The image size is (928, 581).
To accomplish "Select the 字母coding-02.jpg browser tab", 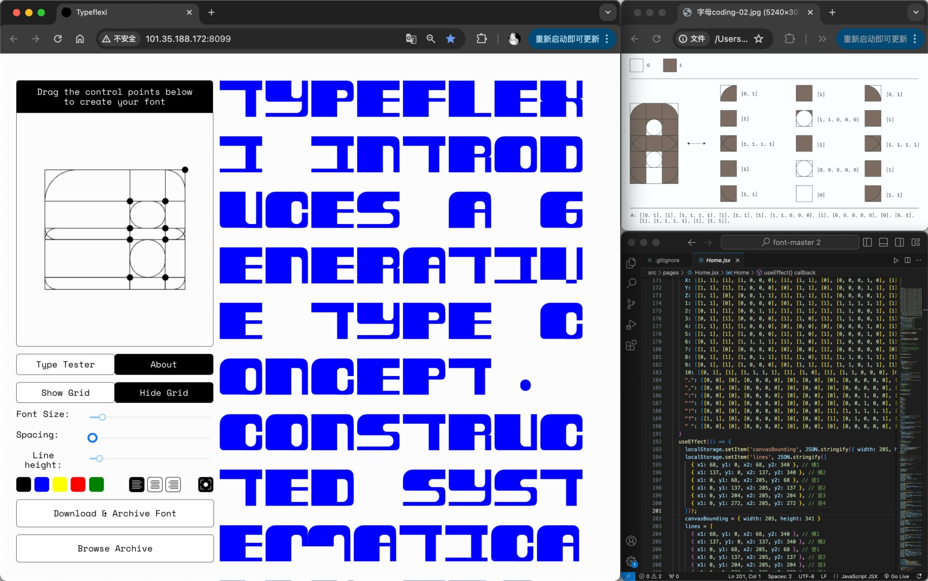I will 748,12.
